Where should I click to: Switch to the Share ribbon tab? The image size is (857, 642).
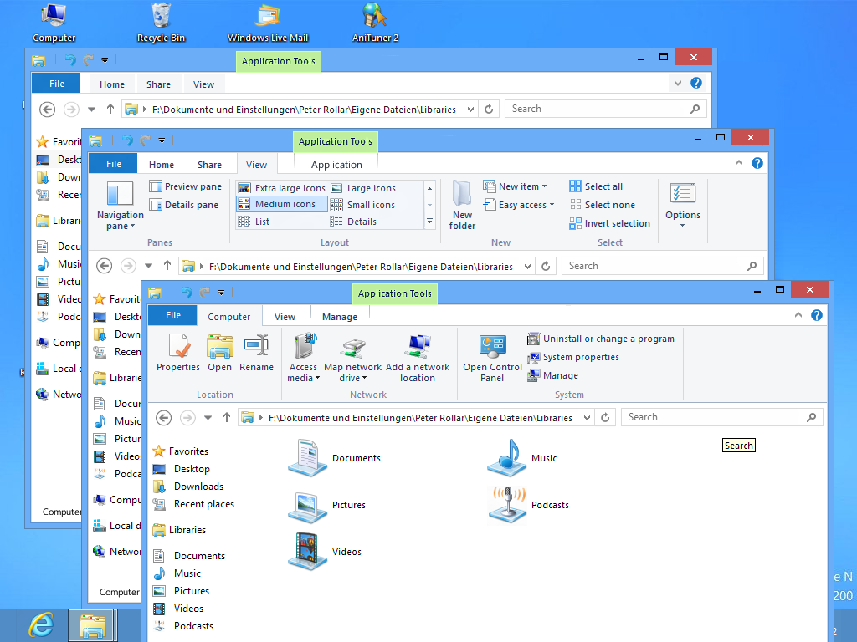point(209,164)
